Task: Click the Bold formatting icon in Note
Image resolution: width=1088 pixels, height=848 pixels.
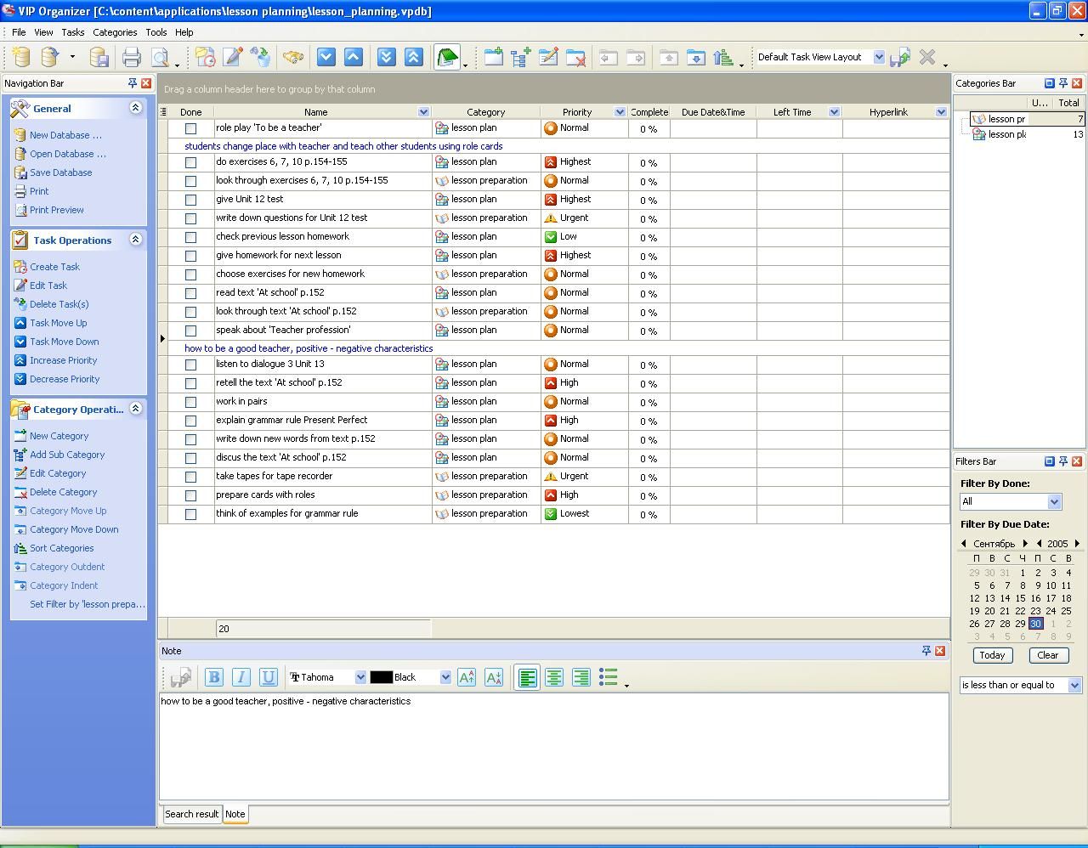Action: pyautogui.click(x=214, y=677)
